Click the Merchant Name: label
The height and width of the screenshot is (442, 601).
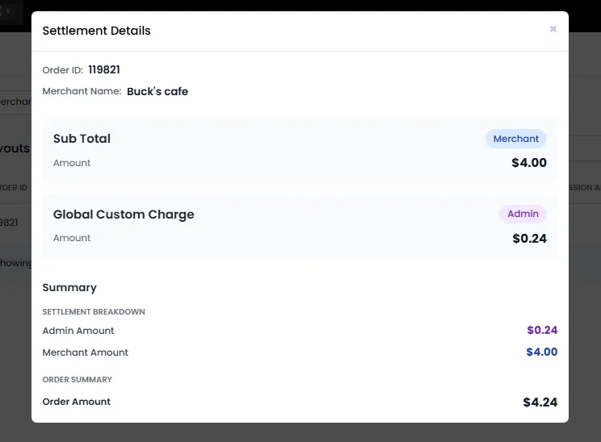click(x=82, y=91)
